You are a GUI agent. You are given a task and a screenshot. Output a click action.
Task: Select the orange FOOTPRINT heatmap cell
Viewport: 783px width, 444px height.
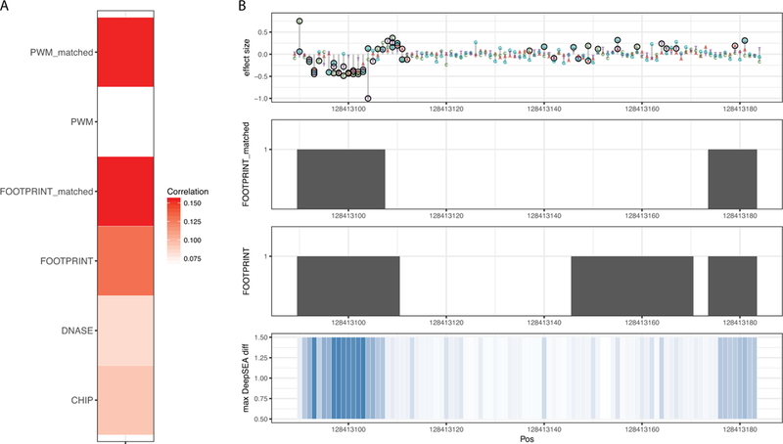125,261
